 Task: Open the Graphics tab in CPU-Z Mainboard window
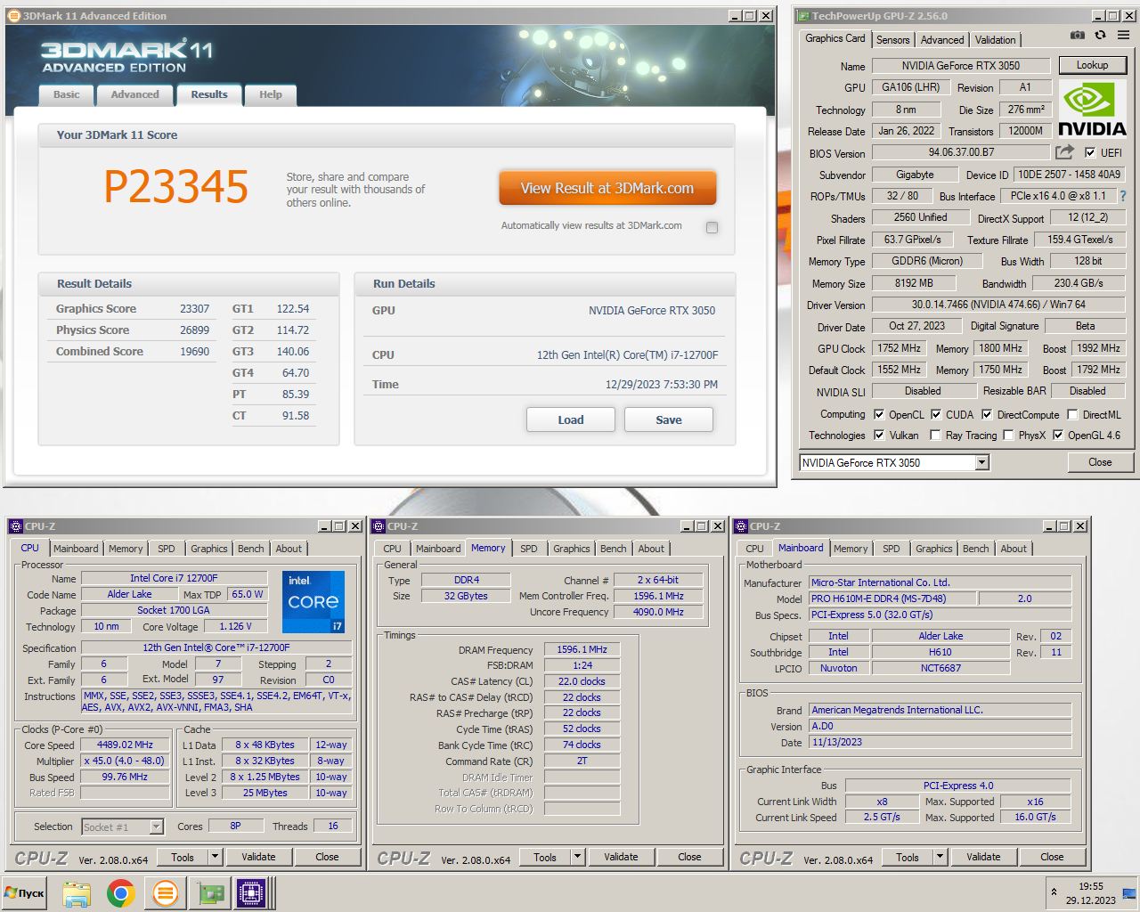coord(934,549)
